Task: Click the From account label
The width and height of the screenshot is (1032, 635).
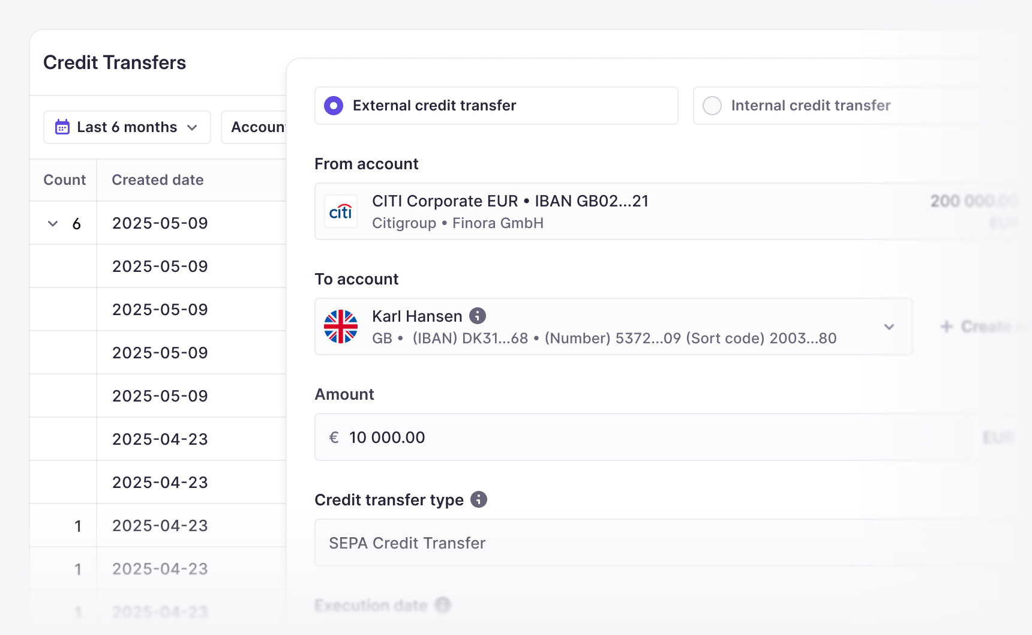Action: pyautogui.click(x=367, y=164)
